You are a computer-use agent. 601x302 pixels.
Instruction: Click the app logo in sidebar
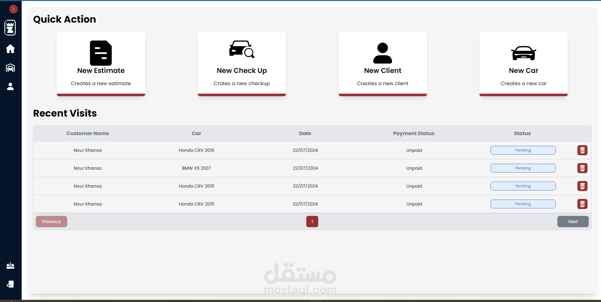[10, 28]
